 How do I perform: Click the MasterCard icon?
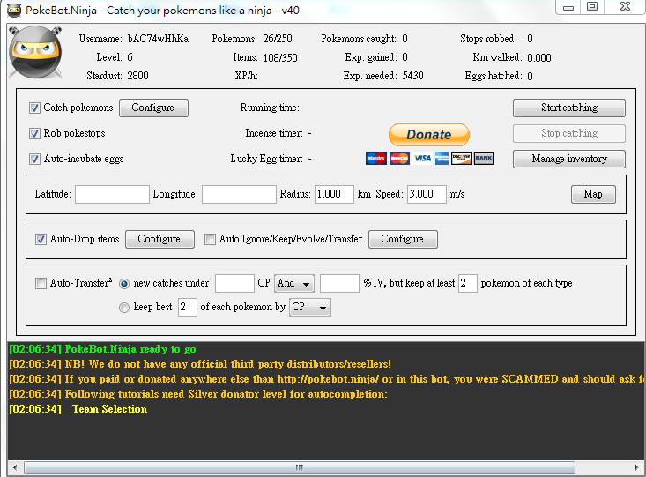point(399,159)
